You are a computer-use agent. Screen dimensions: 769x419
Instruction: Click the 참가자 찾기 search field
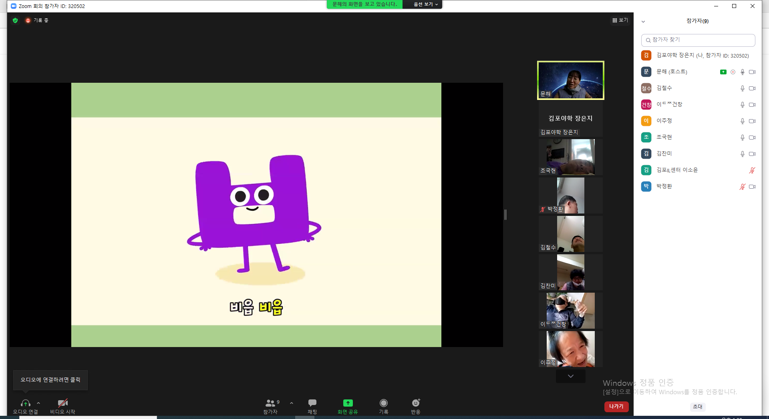click(x=698, y=40)
